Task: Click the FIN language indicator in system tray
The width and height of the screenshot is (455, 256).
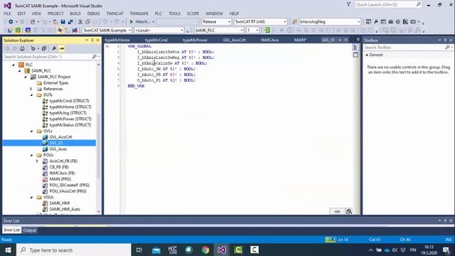Action: click(413, 250)
